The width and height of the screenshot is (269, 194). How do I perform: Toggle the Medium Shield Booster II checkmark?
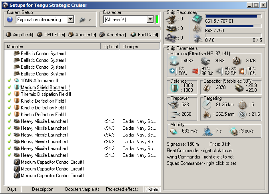(10, 87)
